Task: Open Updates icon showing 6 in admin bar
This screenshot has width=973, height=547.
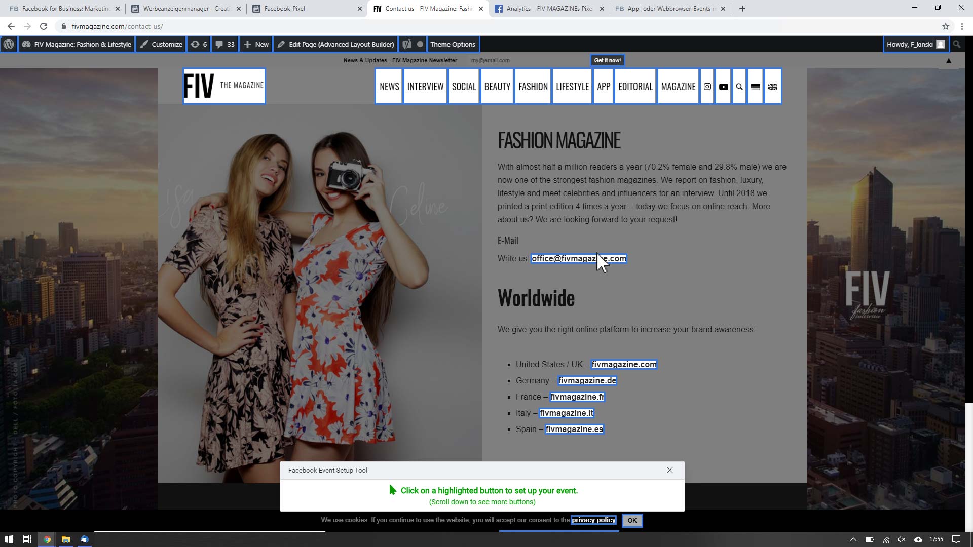Action: [199, 44]
